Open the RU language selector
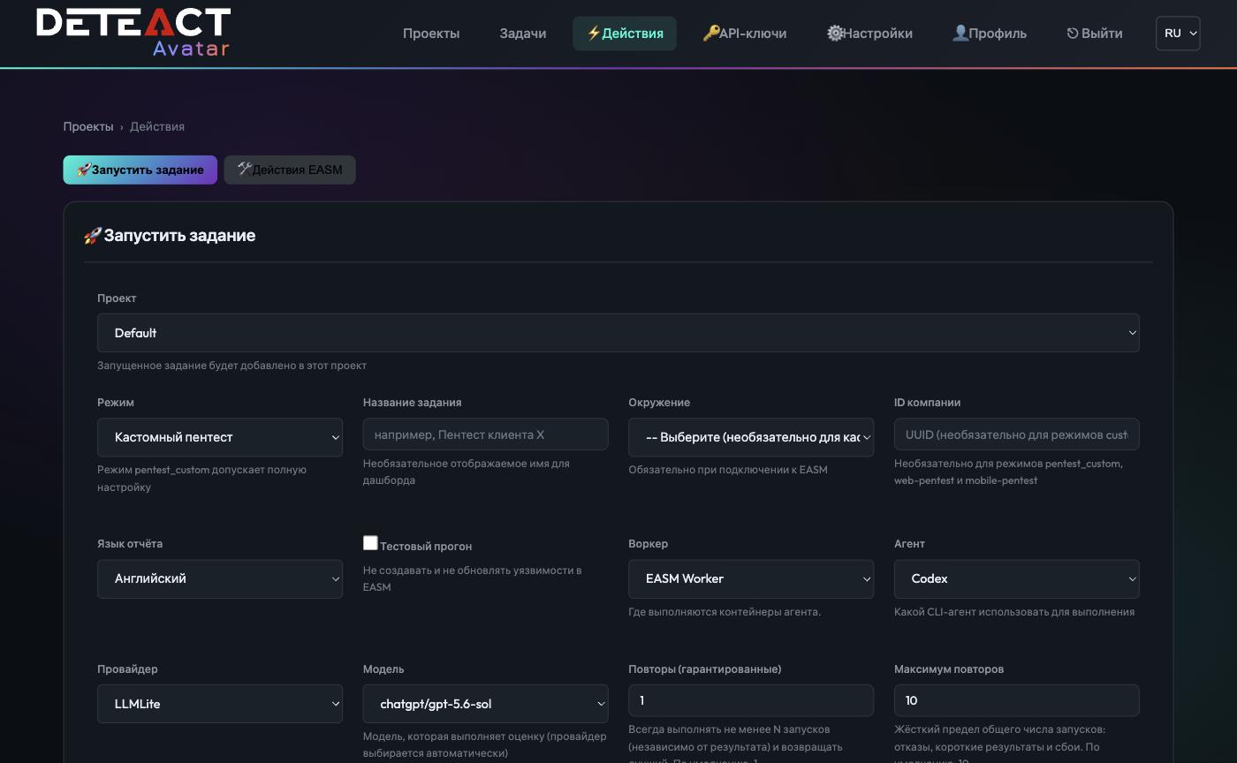This screenshot has width=1237, height=763. (x=1178, y=34)
